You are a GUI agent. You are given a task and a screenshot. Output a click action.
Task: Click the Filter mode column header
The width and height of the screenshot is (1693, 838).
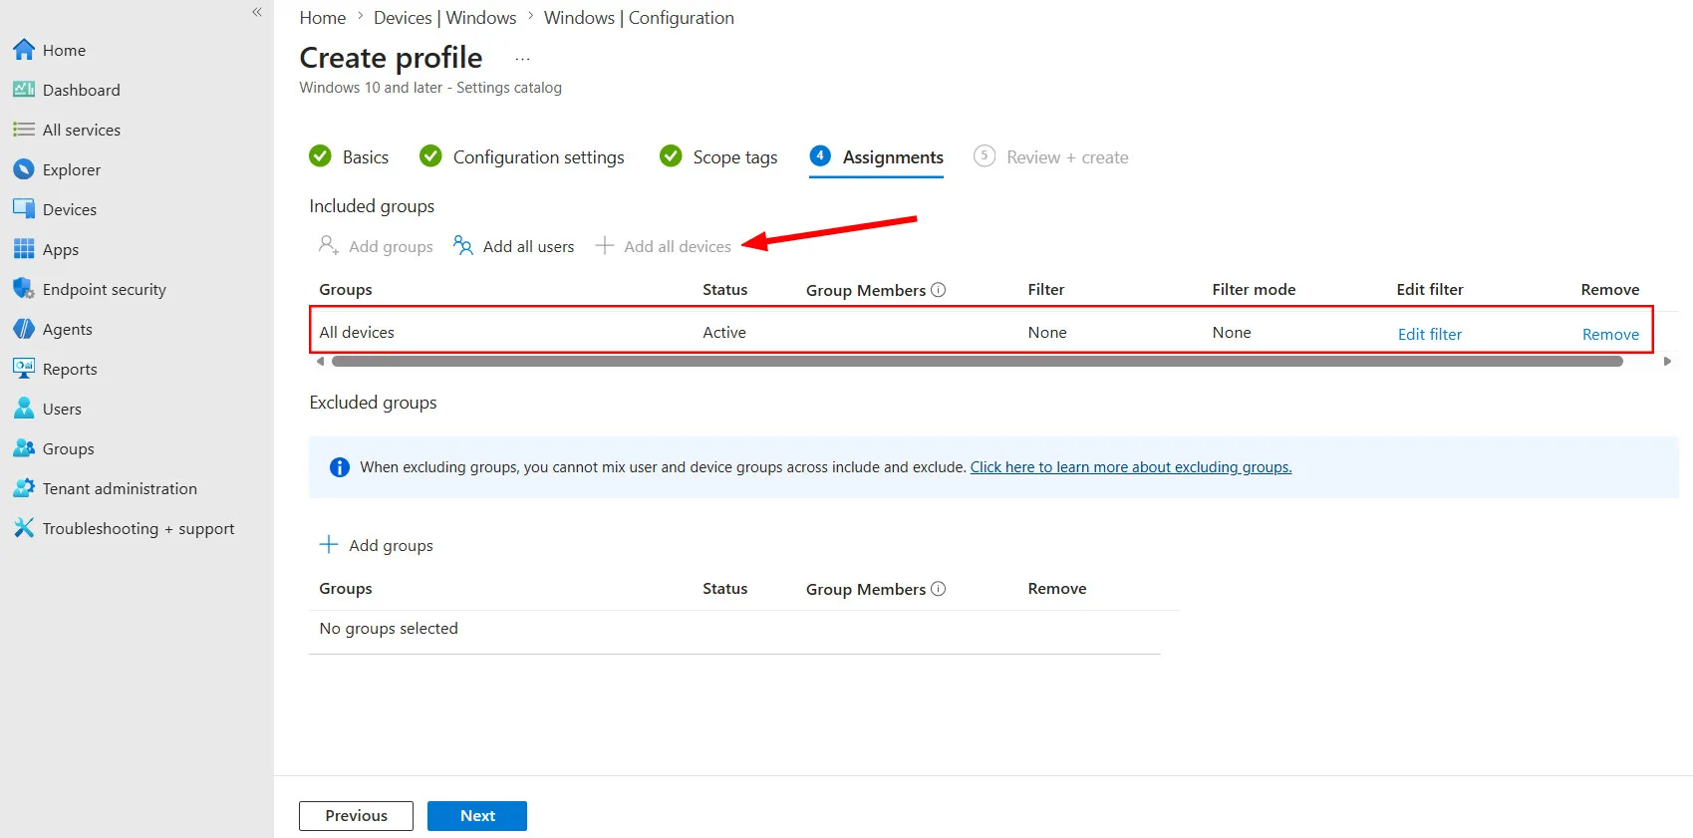pyautogui.click(x=1254, y=289)
